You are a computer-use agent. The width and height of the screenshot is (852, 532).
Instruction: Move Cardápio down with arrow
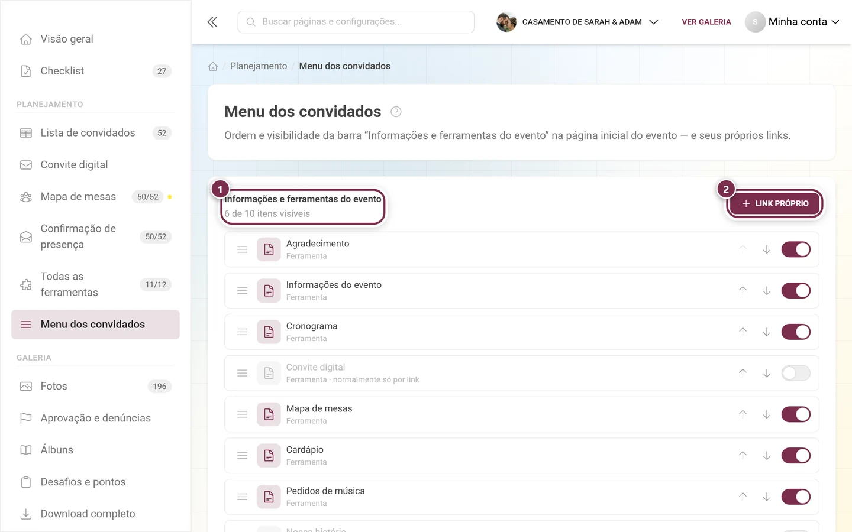[x=767, y=456]
